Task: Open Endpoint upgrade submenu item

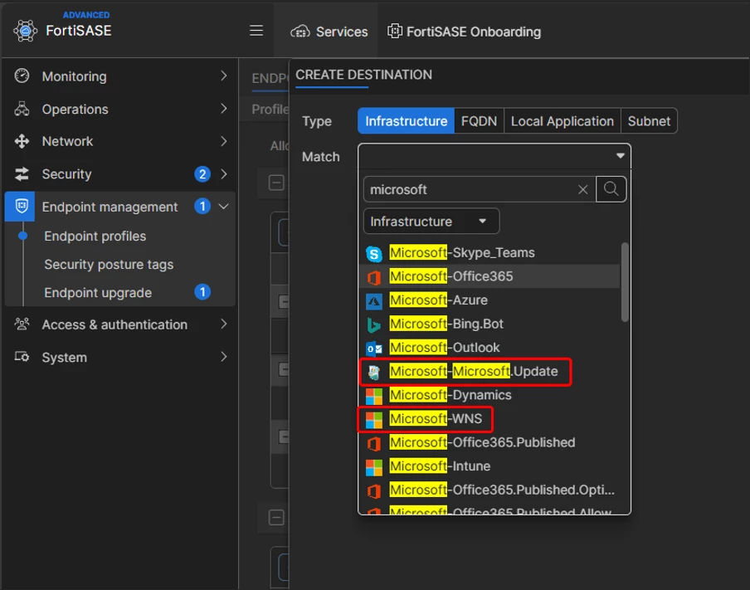Action: tap(98, 292)
